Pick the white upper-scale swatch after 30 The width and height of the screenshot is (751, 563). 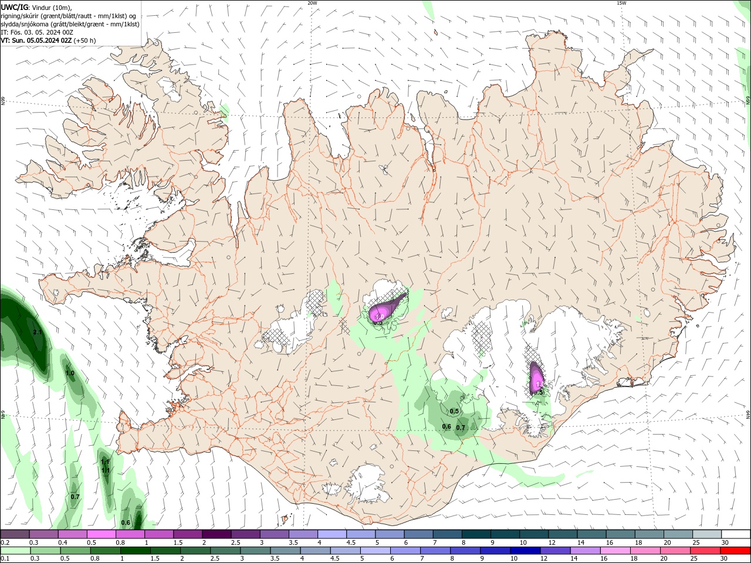pyautogui.click(x=736, y=534)
